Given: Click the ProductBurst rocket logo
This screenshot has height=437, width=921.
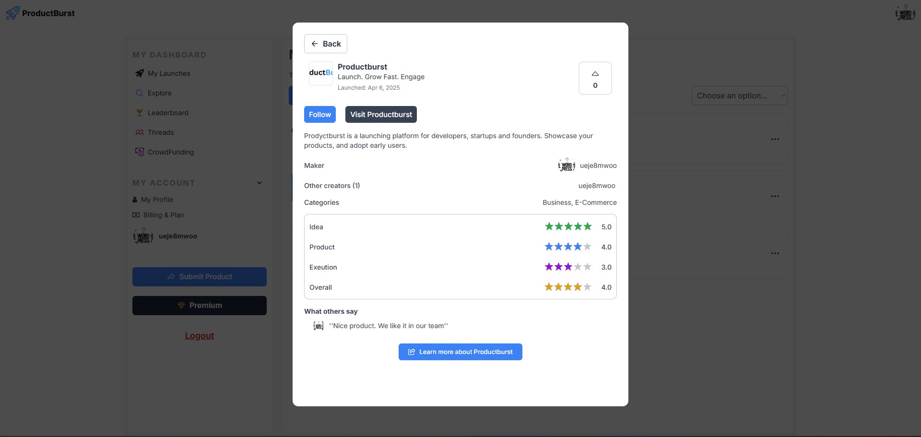Looking at the screenshot, I should point(13,13).
